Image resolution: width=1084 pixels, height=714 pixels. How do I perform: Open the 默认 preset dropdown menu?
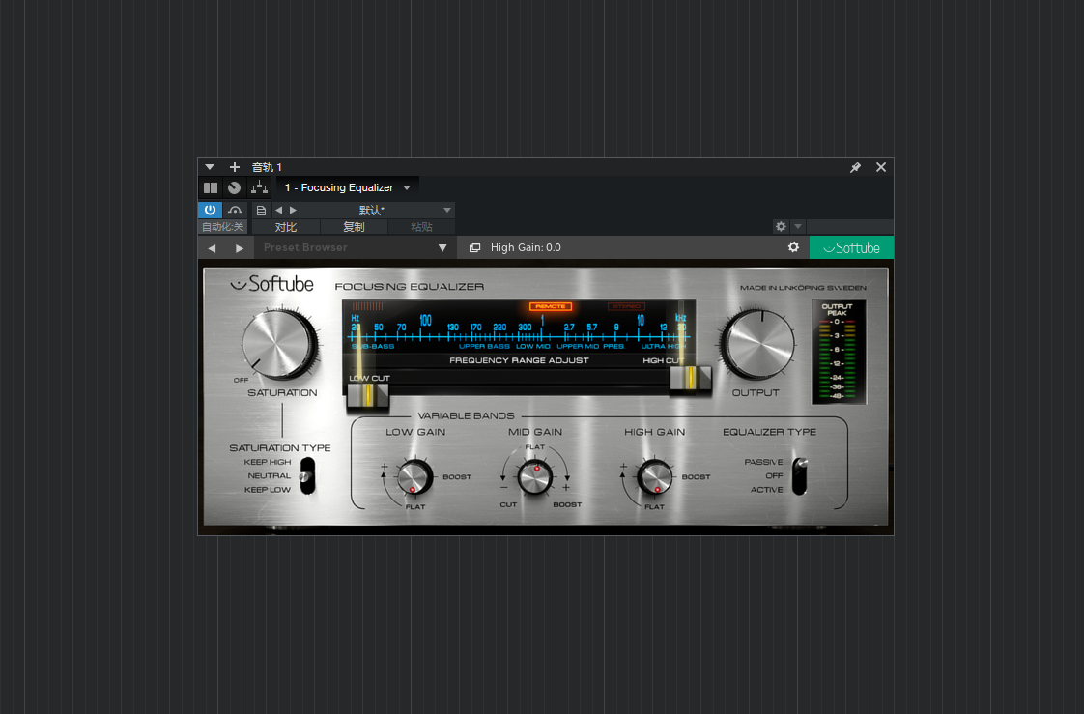[x=446, y=210]
